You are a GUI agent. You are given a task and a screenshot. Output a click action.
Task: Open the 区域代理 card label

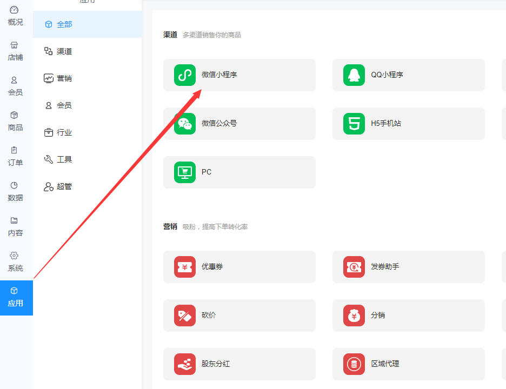click(385, 364)
